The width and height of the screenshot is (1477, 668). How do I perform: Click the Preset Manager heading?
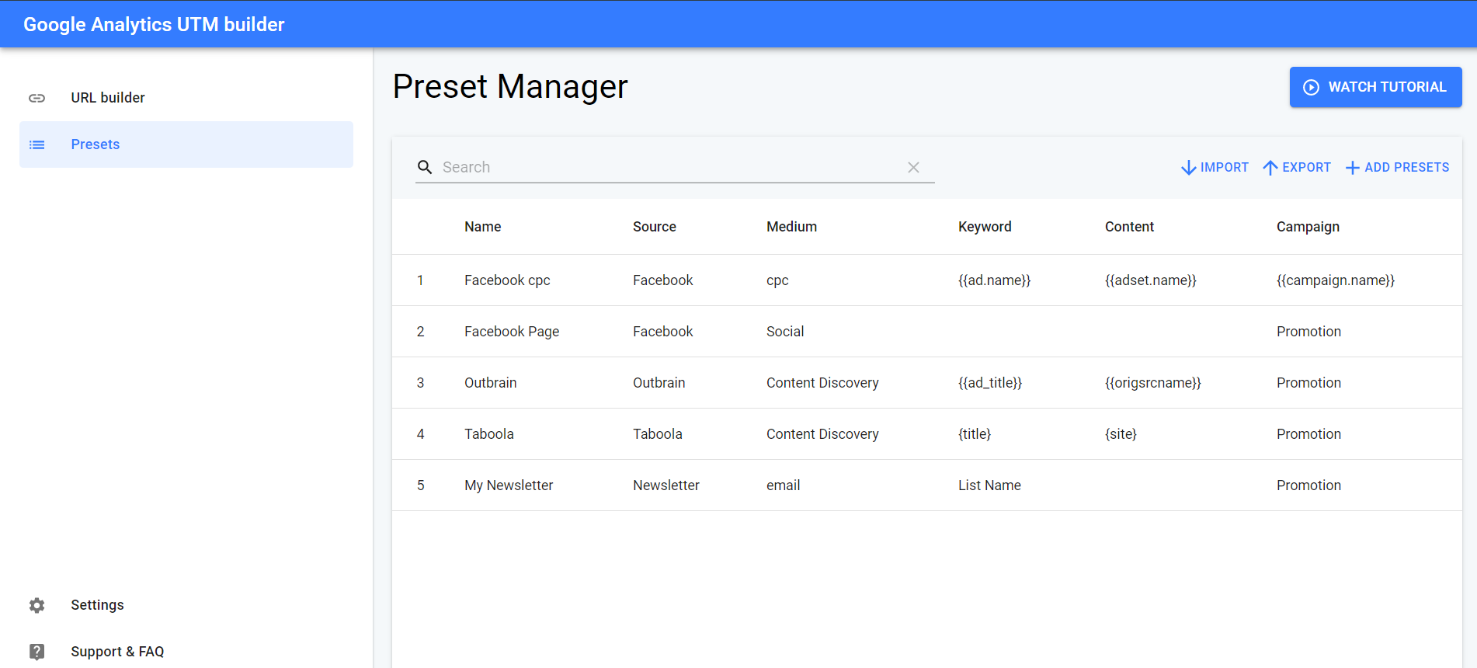pyautogui.click(x=510, y=87)
